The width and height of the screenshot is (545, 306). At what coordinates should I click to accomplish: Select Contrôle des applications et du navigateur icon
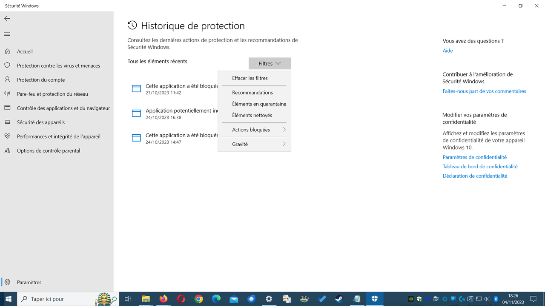click(7, 108)
